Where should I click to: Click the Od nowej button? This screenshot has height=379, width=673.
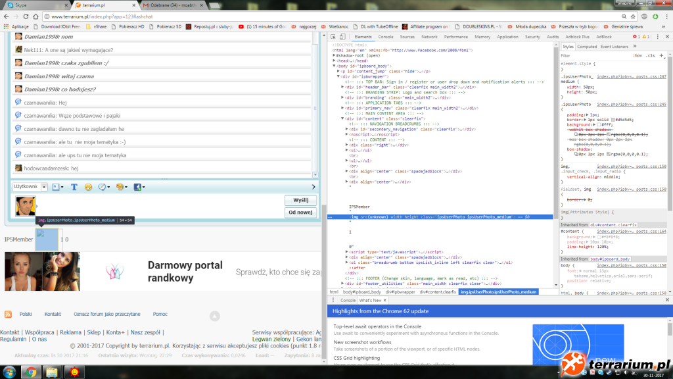coord(300,213)
